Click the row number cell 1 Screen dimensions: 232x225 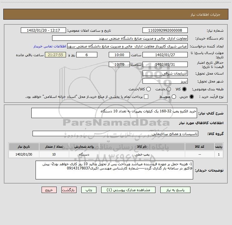(219, 154)
